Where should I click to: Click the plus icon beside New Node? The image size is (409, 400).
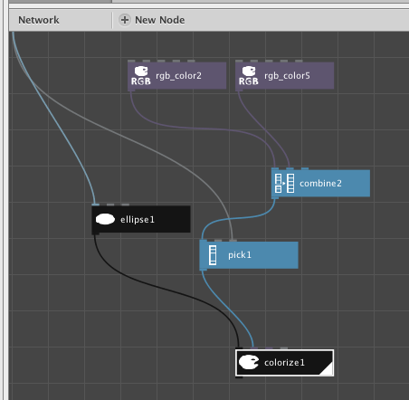[x=125, y=20]
